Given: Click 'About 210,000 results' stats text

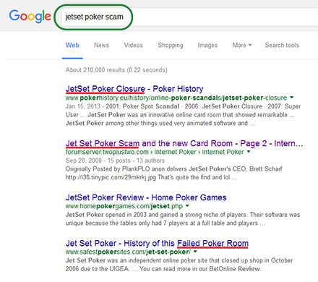Looking at the screenshot, I should 116,70.
